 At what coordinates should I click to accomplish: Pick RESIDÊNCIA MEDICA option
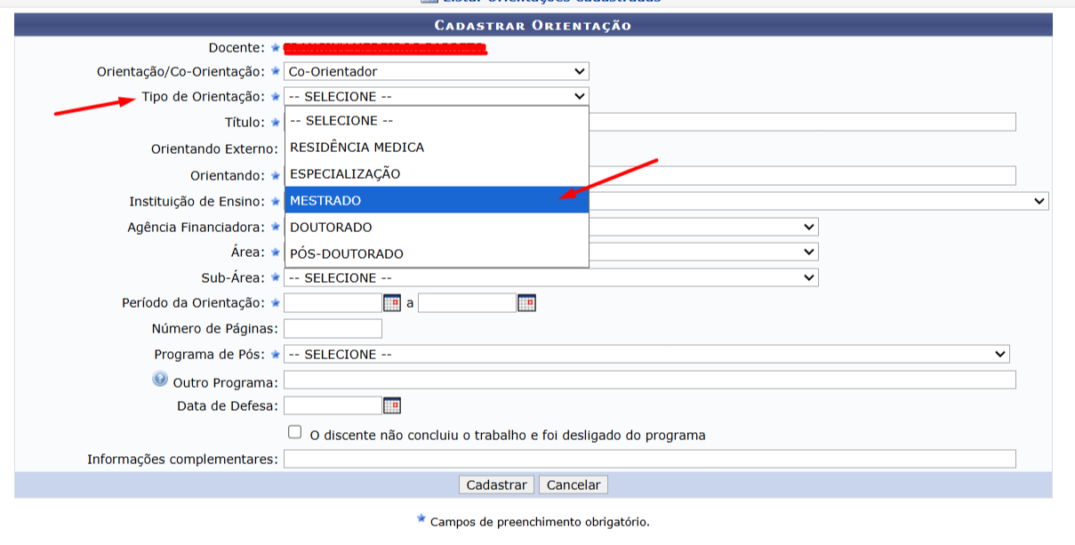tap(437, 147)
